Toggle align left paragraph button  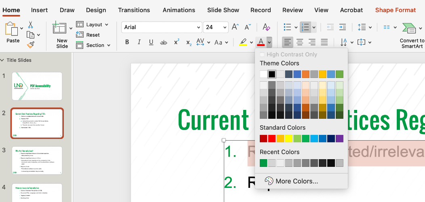[x=288, y=42]
